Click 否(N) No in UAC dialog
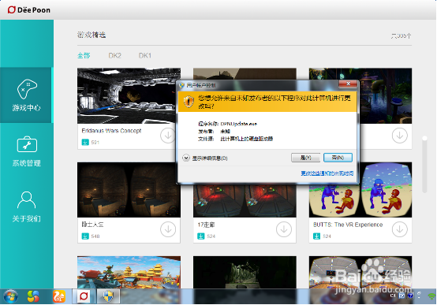Viewport: 437px width, 305px height. coord(338,158)
